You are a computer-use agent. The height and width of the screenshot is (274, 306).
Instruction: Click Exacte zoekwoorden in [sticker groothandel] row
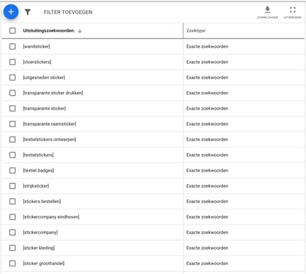tap(207, 263)
